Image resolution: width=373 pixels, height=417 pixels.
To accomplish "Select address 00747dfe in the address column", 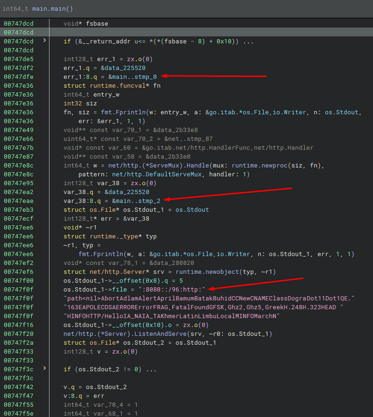I will pos(19,76).
